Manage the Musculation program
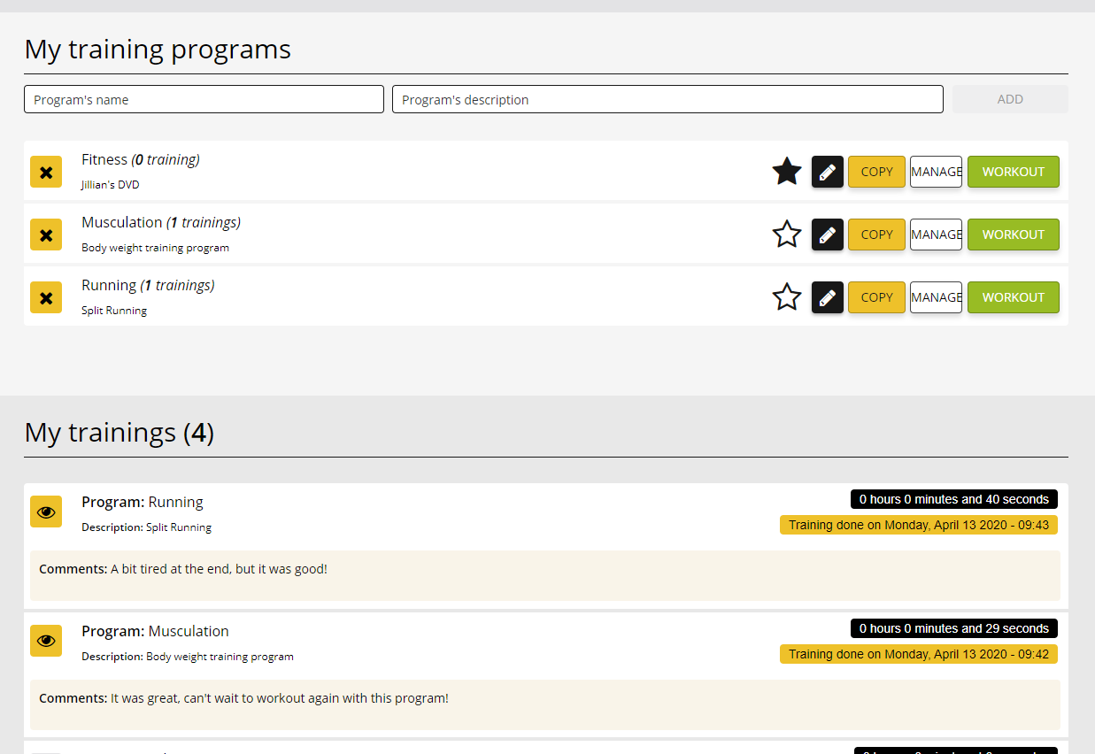1095x754 pixels. pos(936,235)
